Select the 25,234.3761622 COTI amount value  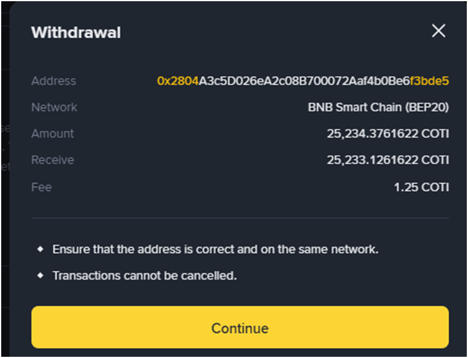(x=388, y=133)
